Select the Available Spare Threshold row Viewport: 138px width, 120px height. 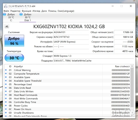(x=67, y=81)
